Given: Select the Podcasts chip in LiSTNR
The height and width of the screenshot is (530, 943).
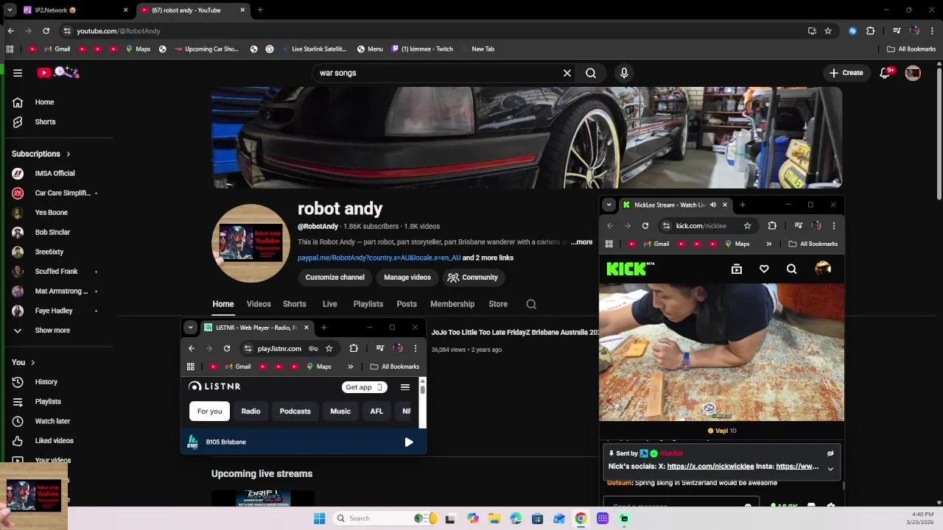Looking at the screenshot, I should [295, 411].
